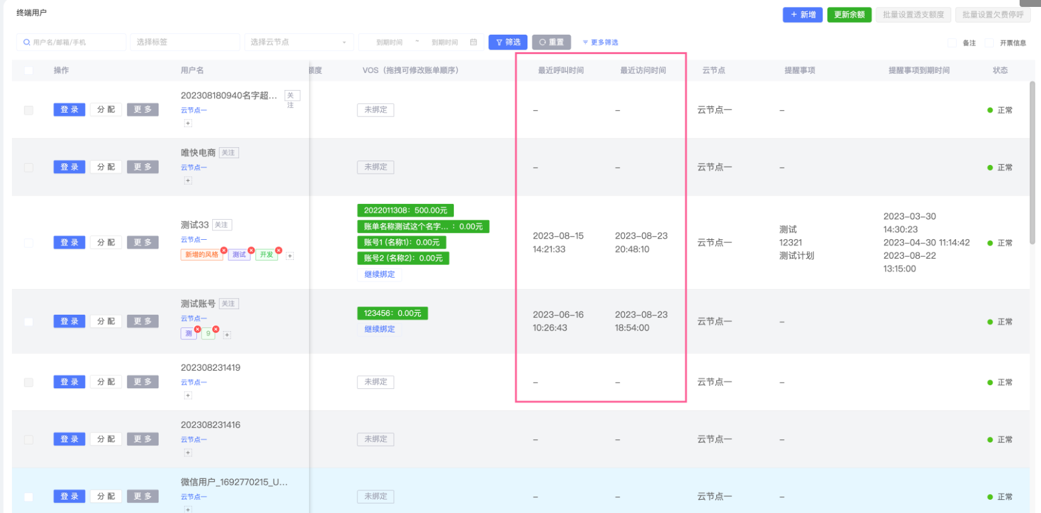Click 继续绑定 link for 测试账号
The image size is (1041, 513).
380,329
